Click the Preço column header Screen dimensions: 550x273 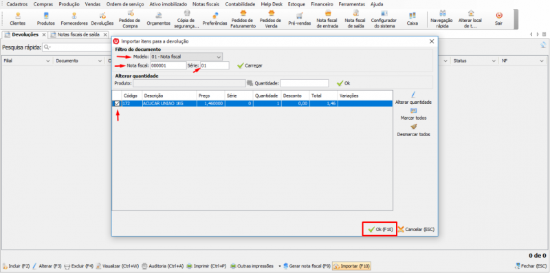coord(210,96)
